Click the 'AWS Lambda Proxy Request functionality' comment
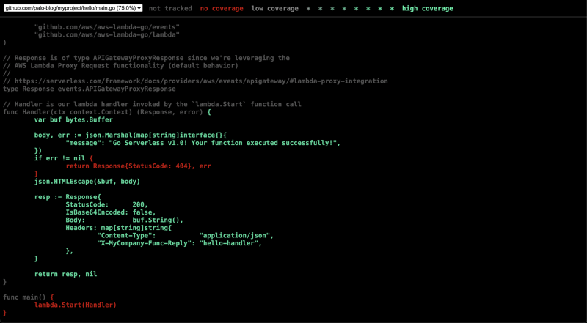587x323 pixels. (120, 66)
